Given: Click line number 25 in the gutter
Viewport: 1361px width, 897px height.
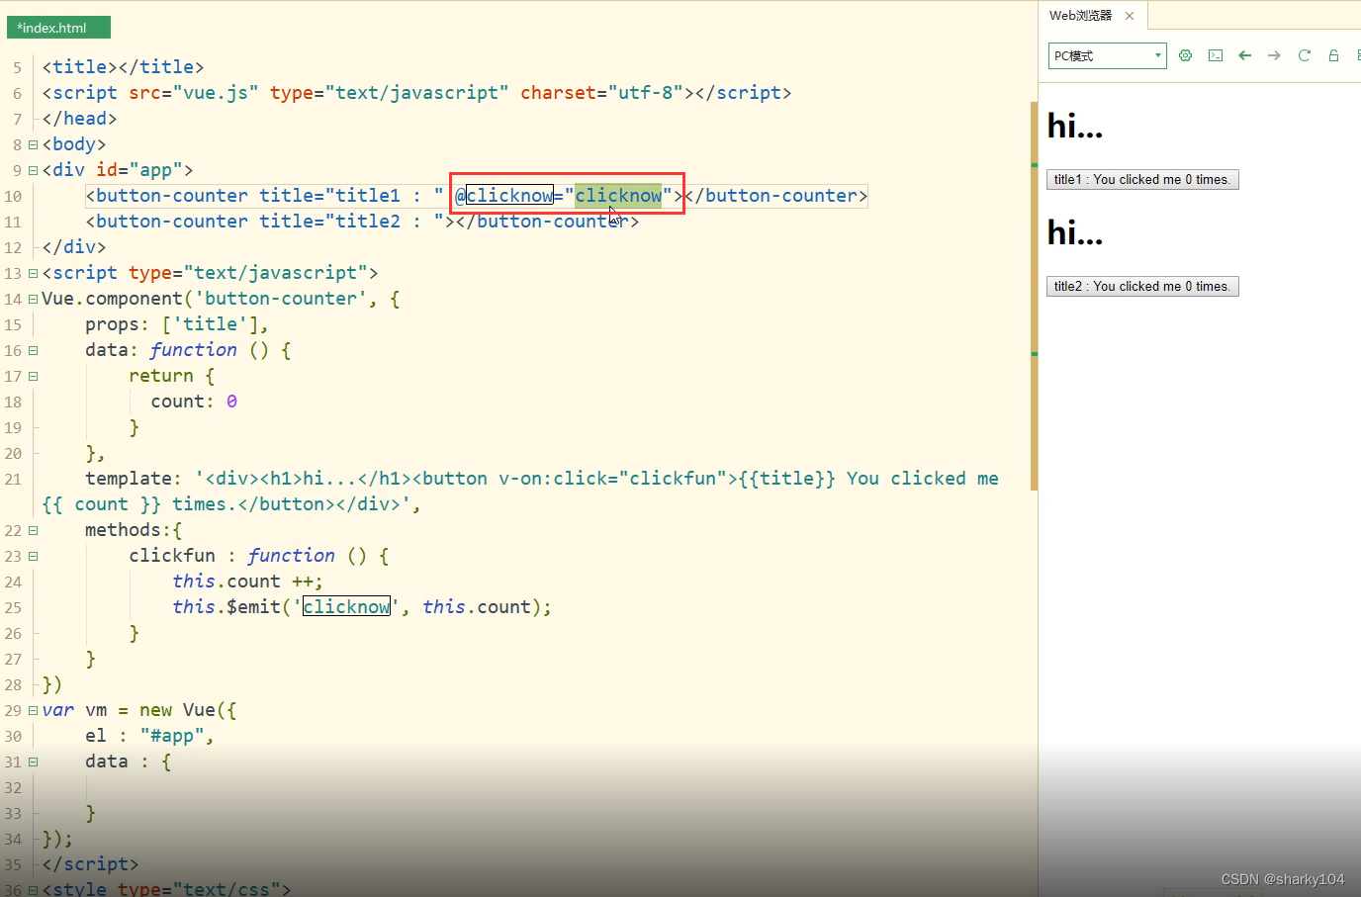Looking at the screenshot, I should click(13, 607).
